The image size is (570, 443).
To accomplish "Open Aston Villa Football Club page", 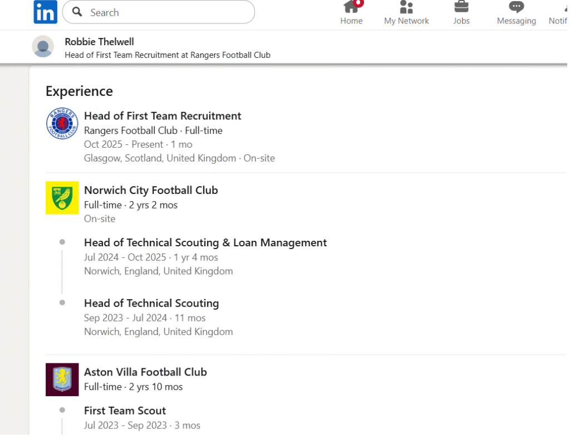I will point(145,372).
